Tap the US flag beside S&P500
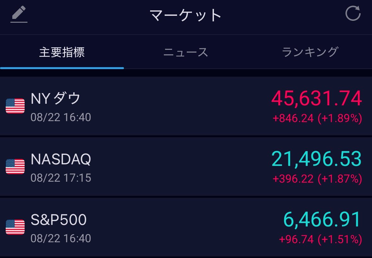 pos(15,227)
